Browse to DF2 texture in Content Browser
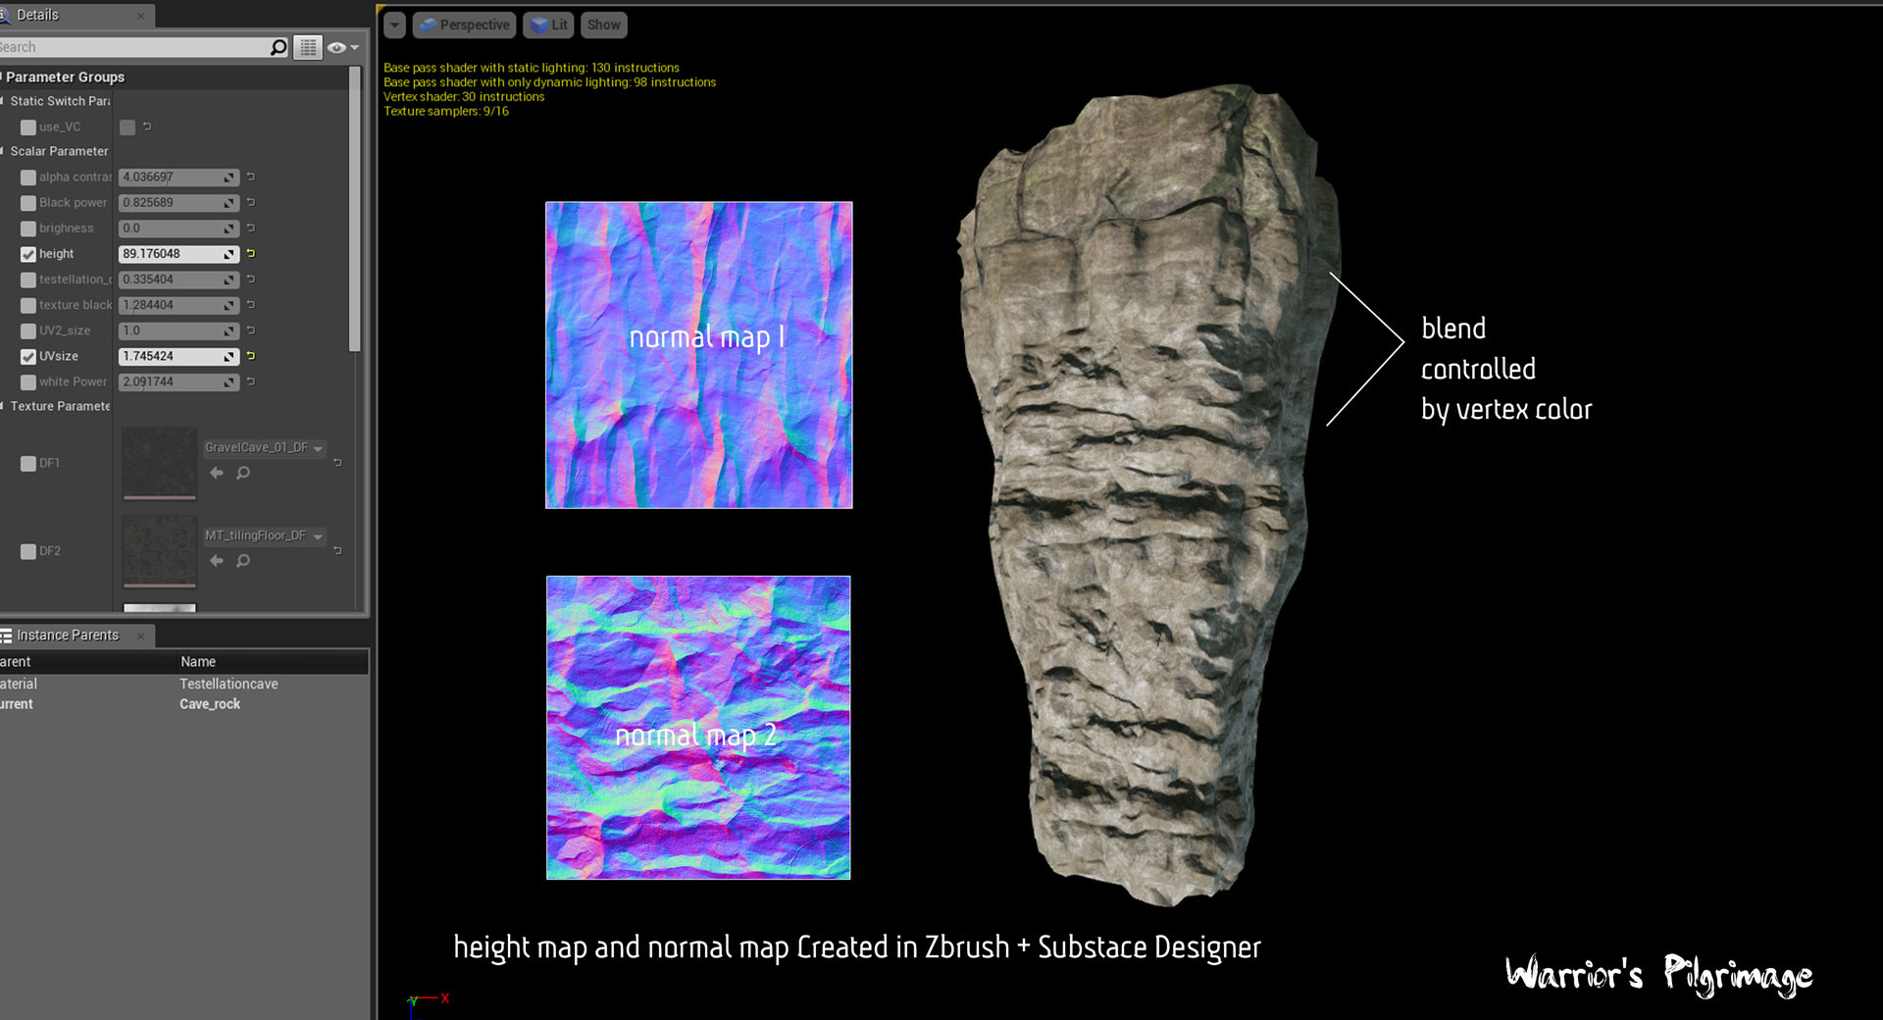Image resolution: width=1883 pixels, height=1020 pixels. [243, 561]
